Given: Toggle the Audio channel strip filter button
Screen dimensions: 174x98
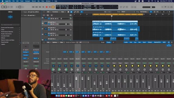Looking at the screenshot, I should (126, 42).
